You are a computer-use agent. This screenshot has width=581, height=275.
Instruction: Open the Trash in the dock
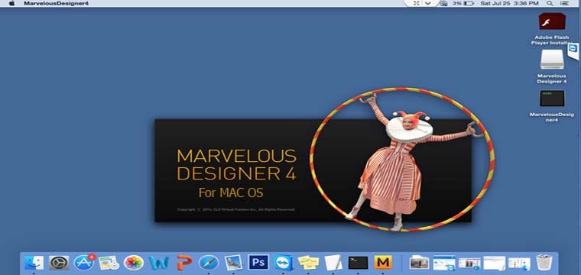click(x=544, y=262)
